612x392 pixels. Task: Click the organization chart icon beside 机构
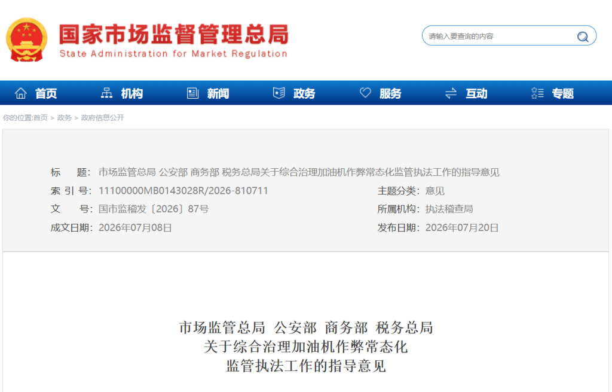point(106,93)
